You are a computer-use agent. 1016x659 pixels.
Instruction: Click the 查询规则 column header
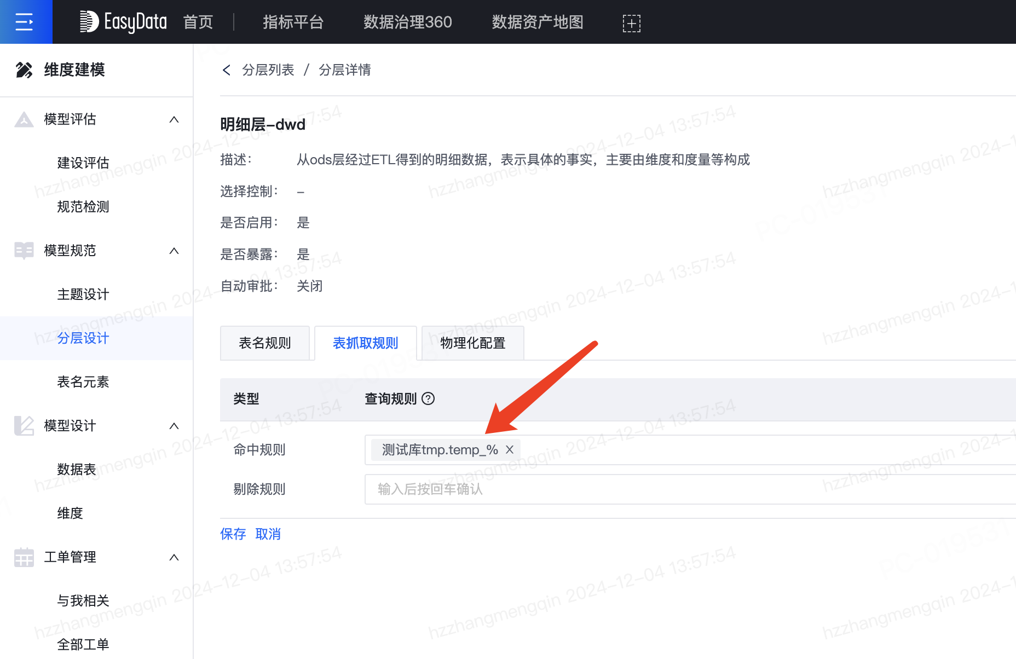click(x=391, y=399)
